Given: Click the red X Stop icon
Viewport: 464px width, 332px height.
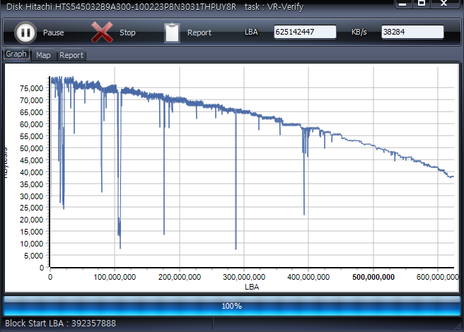Looking at the screenshot, I should point(103,32).
